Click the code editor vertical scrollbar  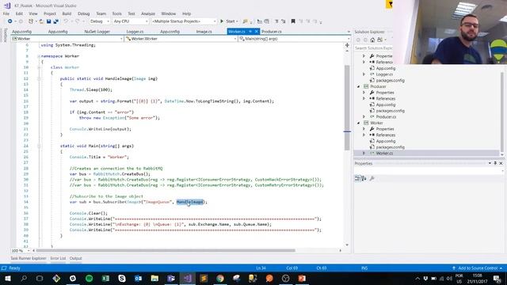[347, 108]
